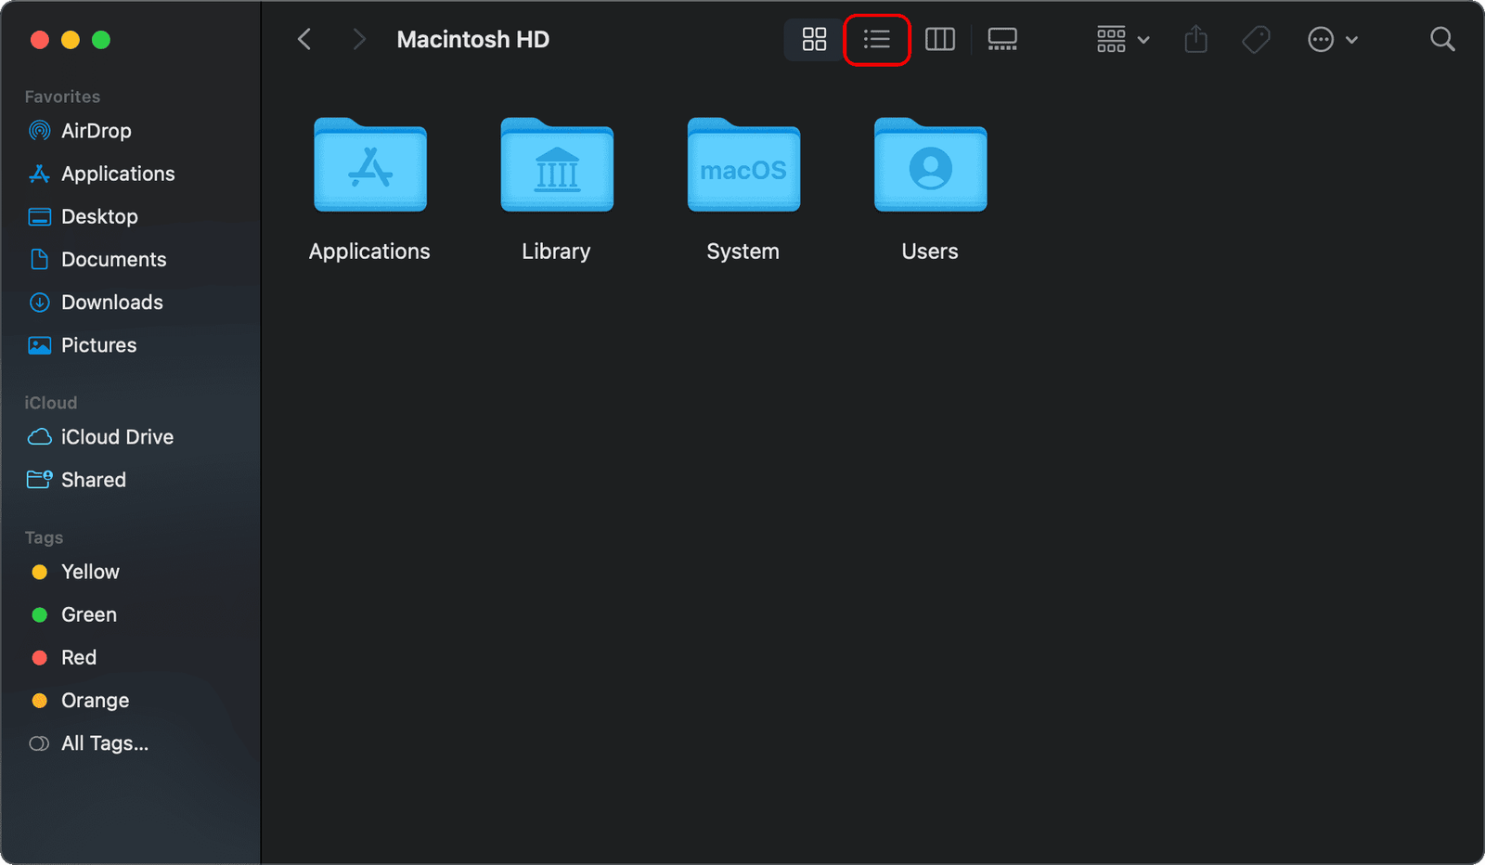The width and height of the screenshot is (1485, 865).
Task: Click the Share toolbar icon
Action: 1196,39
